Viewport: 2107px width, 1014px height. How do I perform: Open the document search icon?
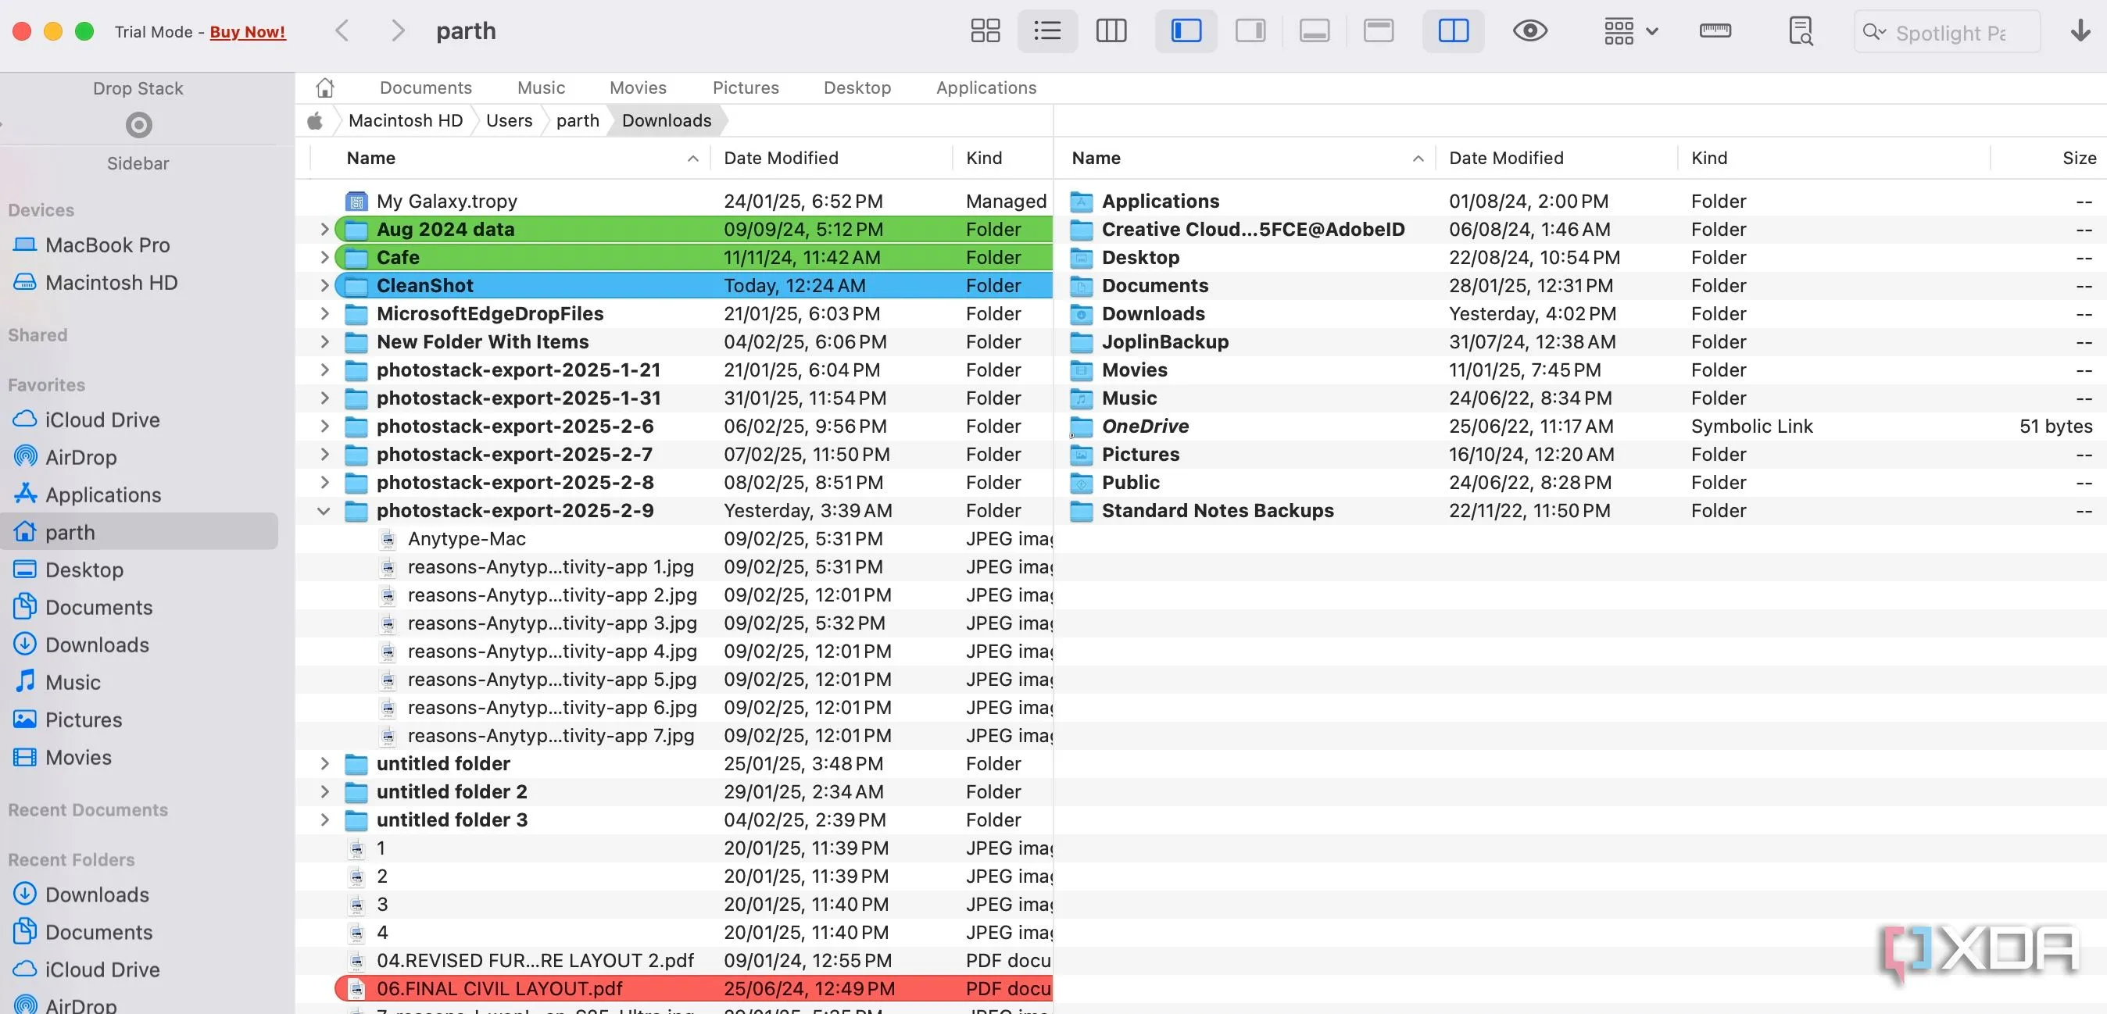point(1801,31)
